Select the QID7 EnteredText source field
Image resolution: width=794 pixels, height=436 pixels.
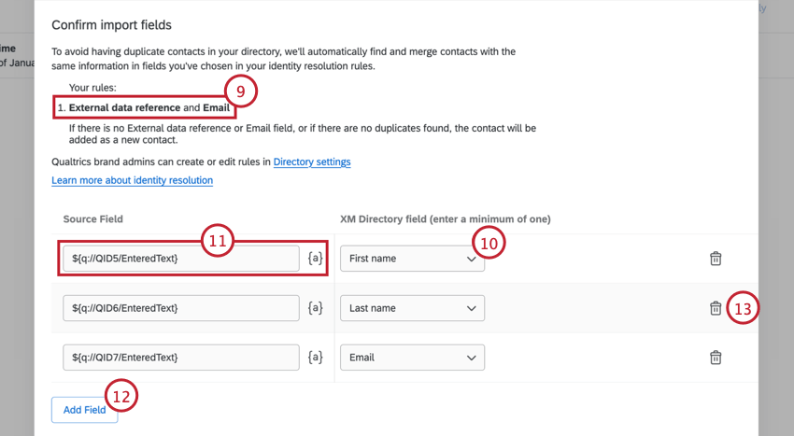[x=180, y=358]
